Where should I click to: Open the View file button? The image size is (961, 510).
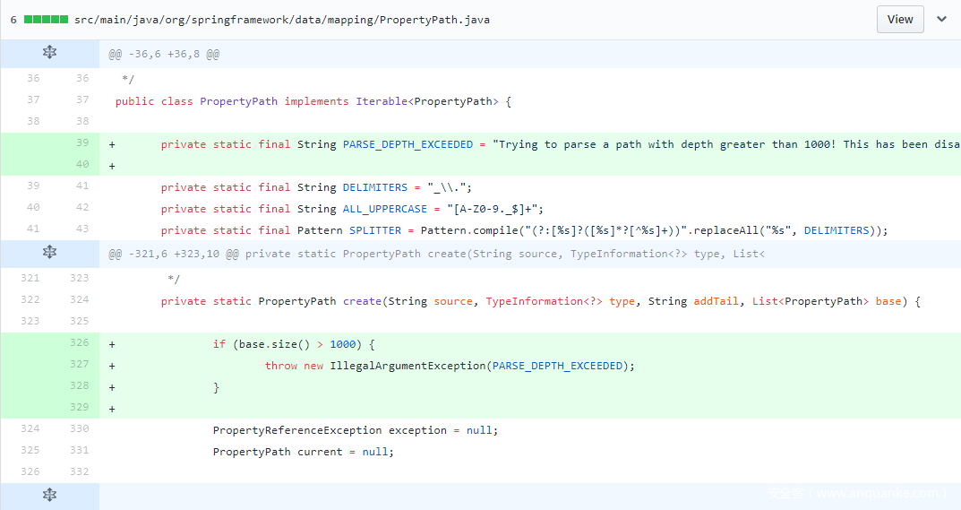(900, 19)
